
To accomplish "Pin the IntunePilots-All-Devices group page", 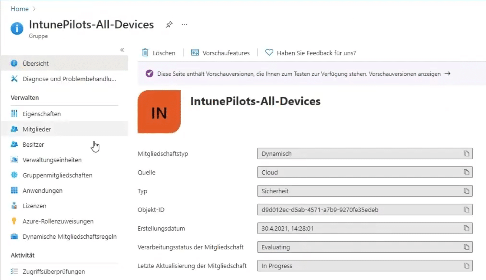I will pos(169,25).
